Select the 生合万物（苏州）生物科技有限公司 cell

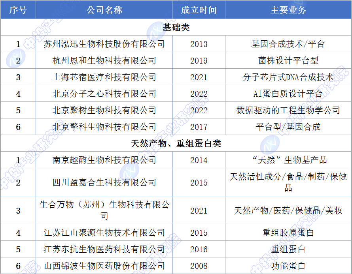104,210
